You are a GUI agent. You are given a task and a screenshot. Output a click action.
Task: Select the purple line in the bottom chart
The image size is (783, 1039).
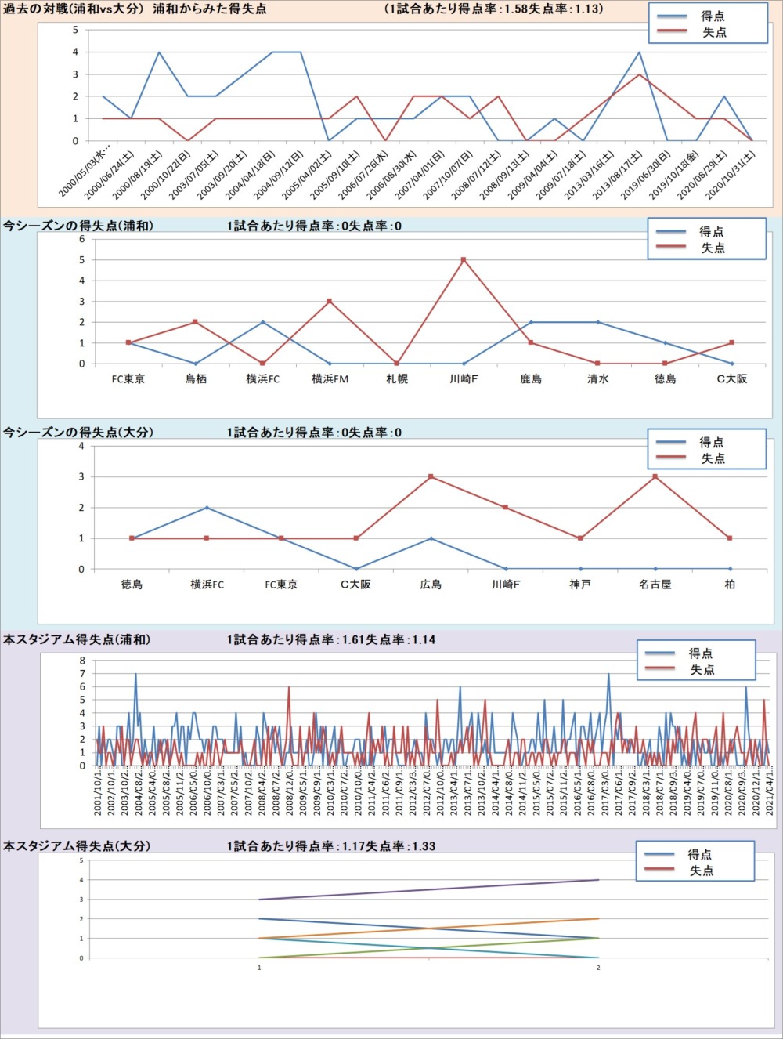(x=429, y=889)
